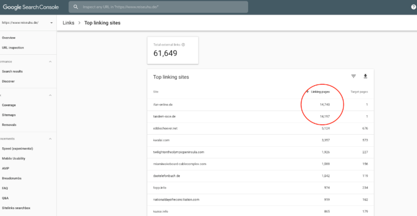Go to Sitemaps report
The image size is (417, 216).
pyautogui.click(x=9, y=115)
